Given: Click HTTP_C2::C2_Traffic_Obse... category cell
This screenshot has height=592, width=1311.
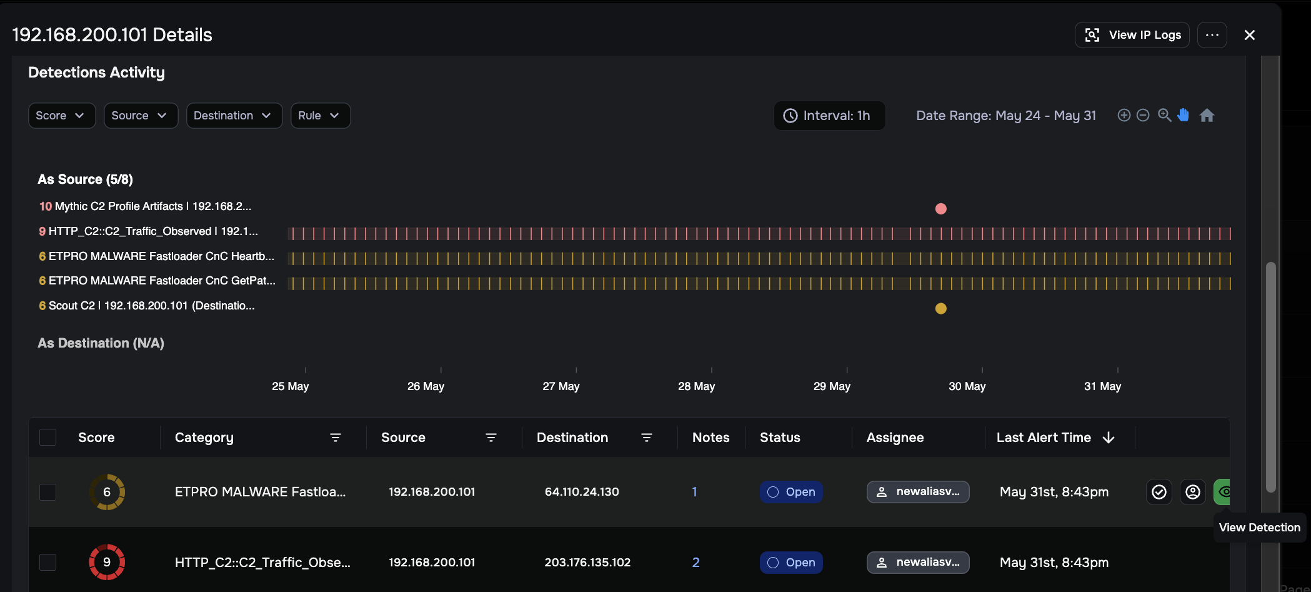Looking at the screenshot, I should tap(262, 563).
